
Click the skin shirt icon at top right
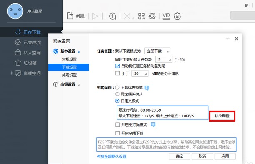coord(246,5)
